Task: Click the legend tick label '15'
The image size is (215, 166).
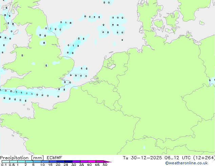Action: click(50, 165)
